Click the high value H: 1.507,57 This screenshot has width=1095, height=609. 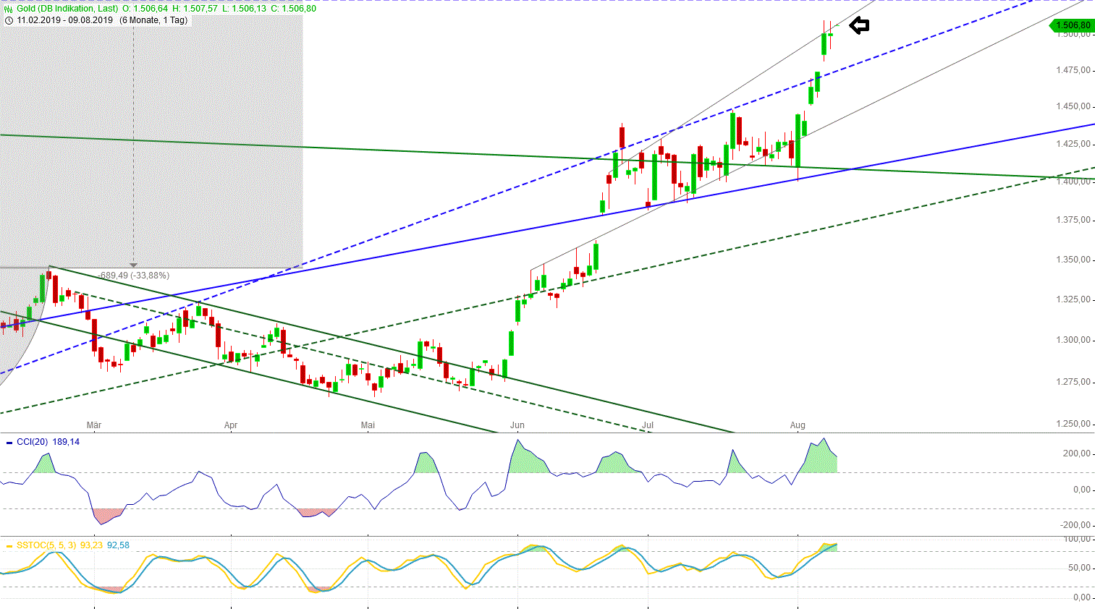(x=195, y=9)
